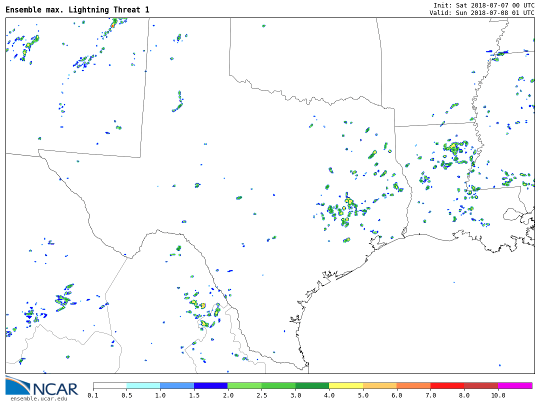The width and height of the screenshot is (540, 405).
Task: Pick the magenta swatch in the colorbar
Action: (515, 386)
